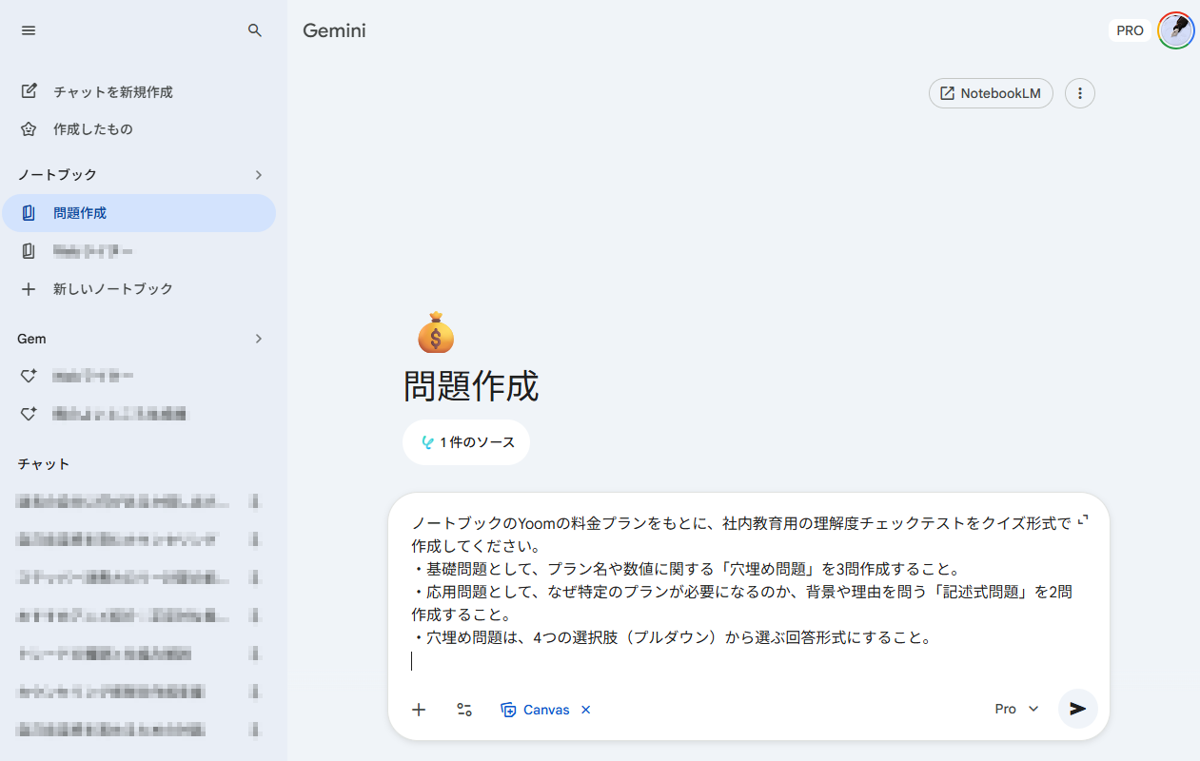
Task: Open the hamburger main menu
Action: pyautogui.click(x=29, y=30)
